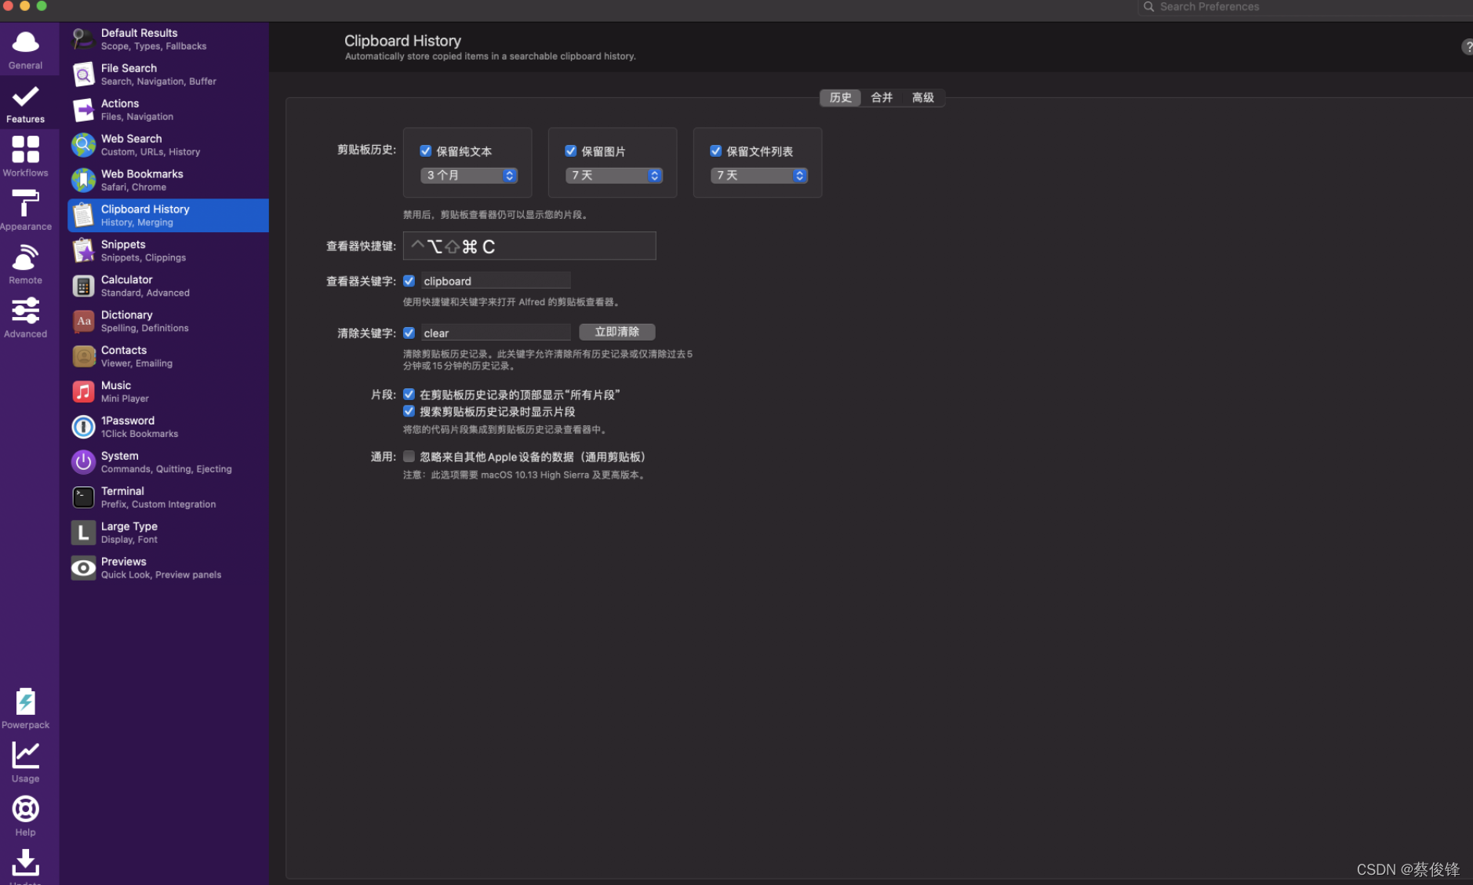Open the Dictionary feature settings
The image size is (1473, 885).
(165, 320)
